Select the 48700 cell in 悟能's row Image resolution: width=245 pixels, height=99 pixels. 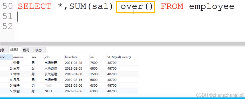(x=122, y=91)
